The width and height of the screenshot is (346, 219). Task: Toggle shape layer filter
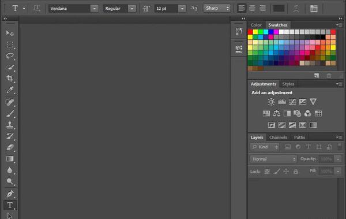[x=319, y=147]
